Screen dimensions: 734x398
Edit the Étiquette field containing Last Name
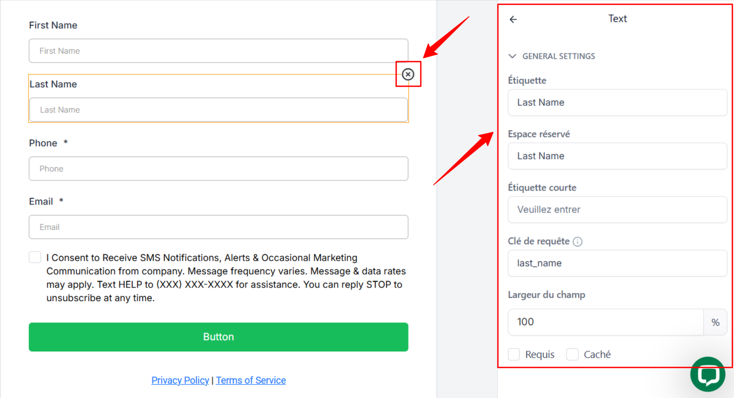[x=617, y=102]
